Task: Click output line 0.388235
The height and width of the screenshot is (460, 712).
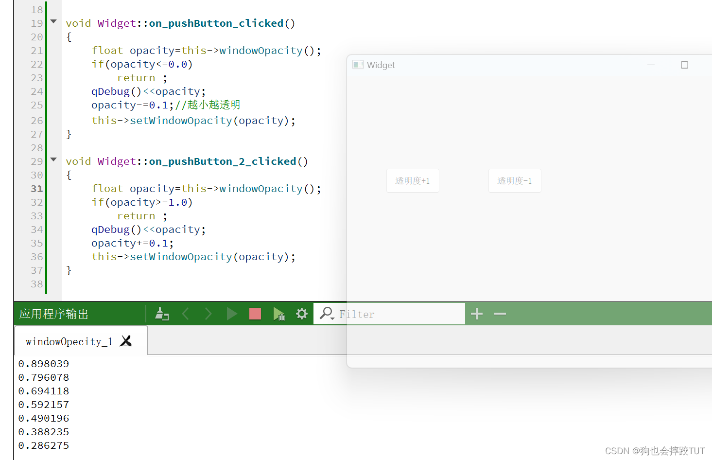Action: 44,432
